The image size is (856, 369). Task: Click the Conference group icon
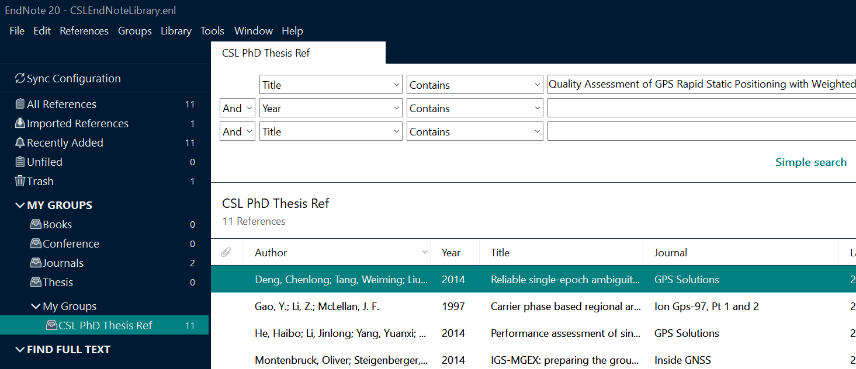36,243
